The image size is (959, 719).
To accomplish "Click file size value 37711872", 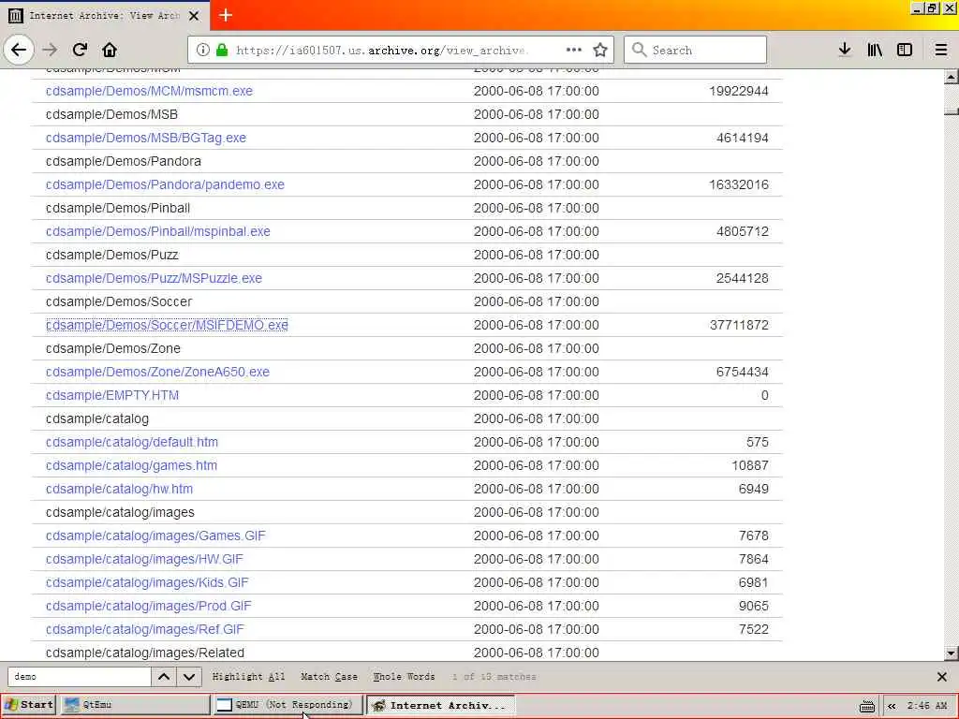I will (739, 325).
